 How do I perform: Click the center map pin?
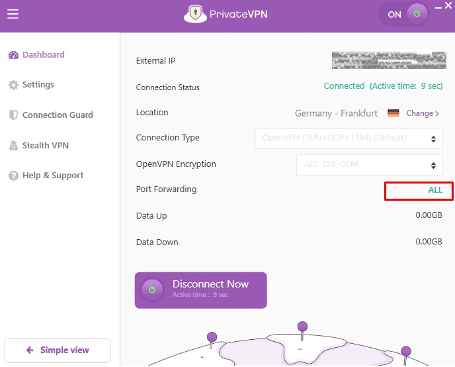302,331
